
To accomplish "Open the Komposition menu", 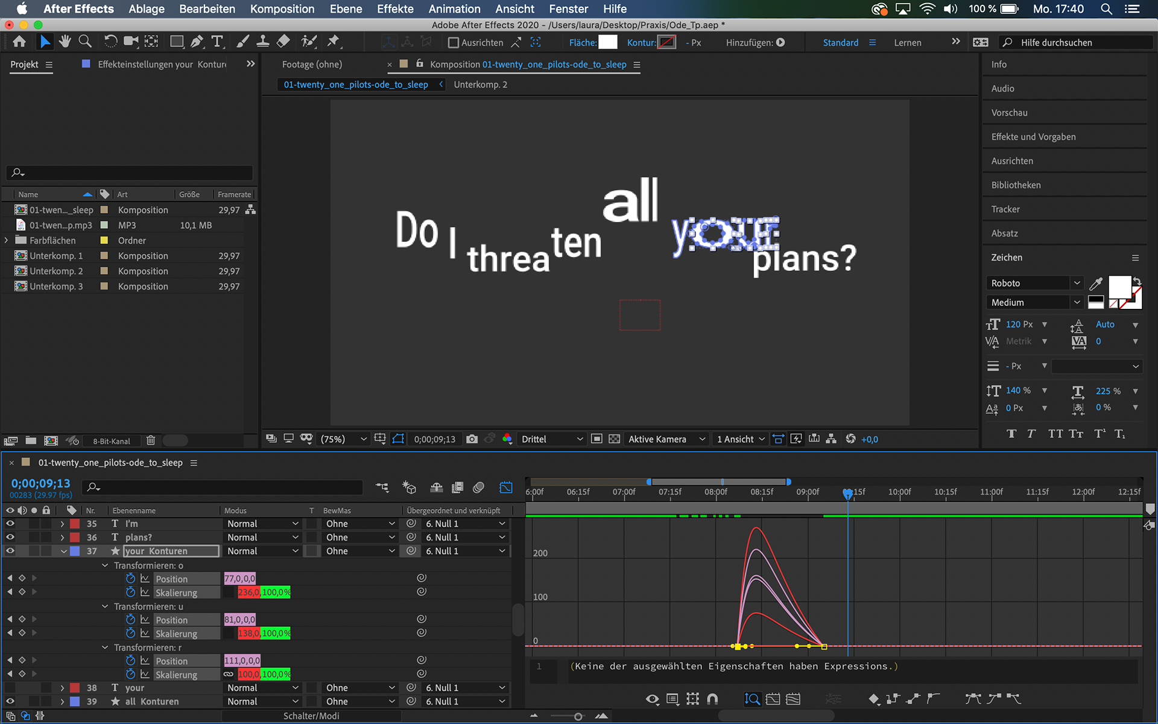I will (282, 9).
